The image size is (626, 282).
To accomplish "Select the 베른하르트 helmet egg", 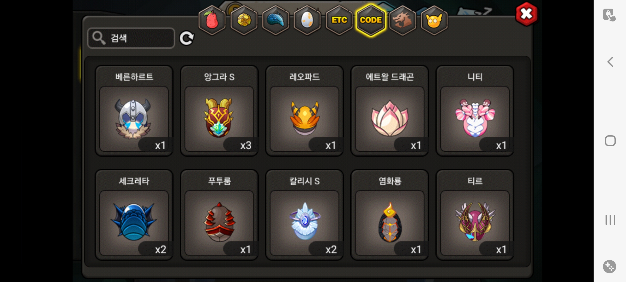I will pos(134,111).
